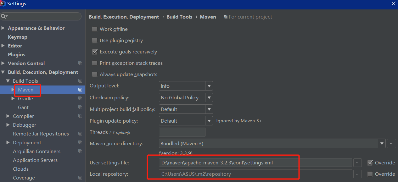
Task: Click the Build Tools breadcrumb
Action: [179, 17]
